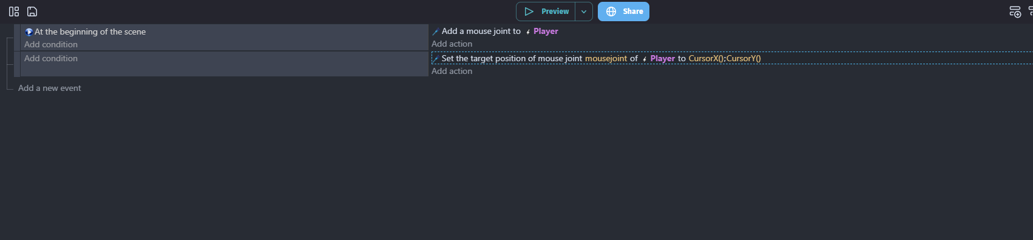Click Add action below the target position action
Viewport: 1033px width, 240px height.
pyautogui.click(x=452, y=71)
